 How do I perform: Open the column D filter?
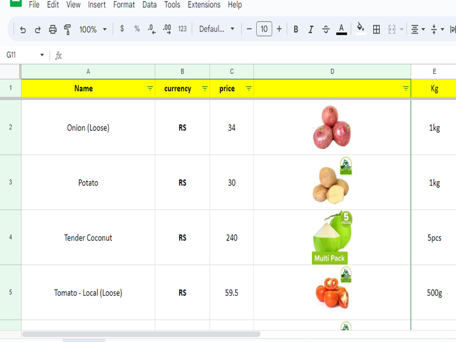(406, 88)
